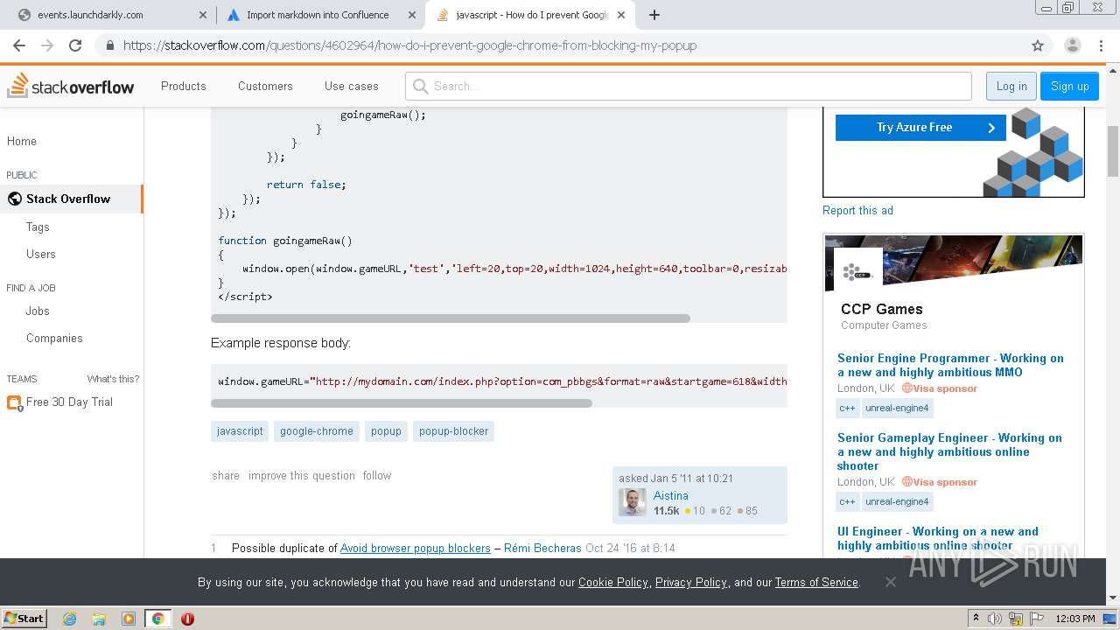This screenshot has height=630, width=1120.
Task: Close the Stack Overflow javascript tab
Action: coord(620,15)
